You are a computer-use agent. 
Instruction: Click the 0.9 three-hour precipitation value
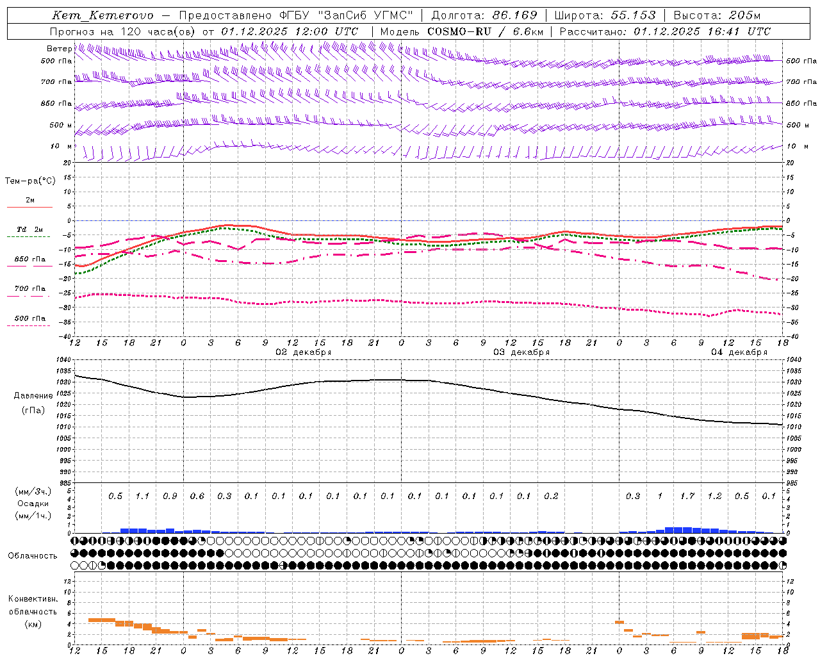(170, 496)
